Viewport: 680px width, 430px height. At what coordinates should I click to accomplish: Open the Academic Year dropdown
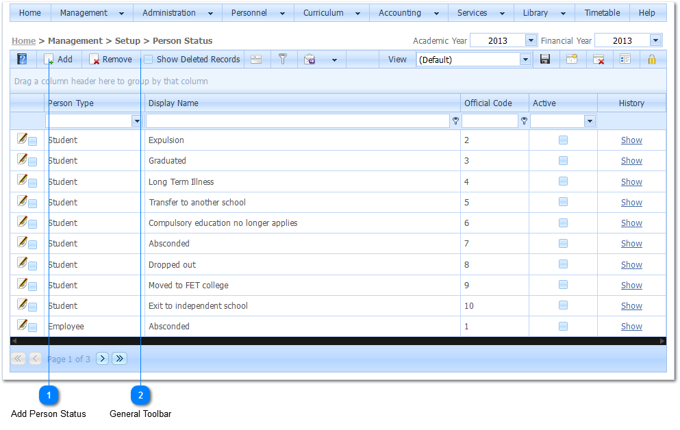[x=531, y=40]
